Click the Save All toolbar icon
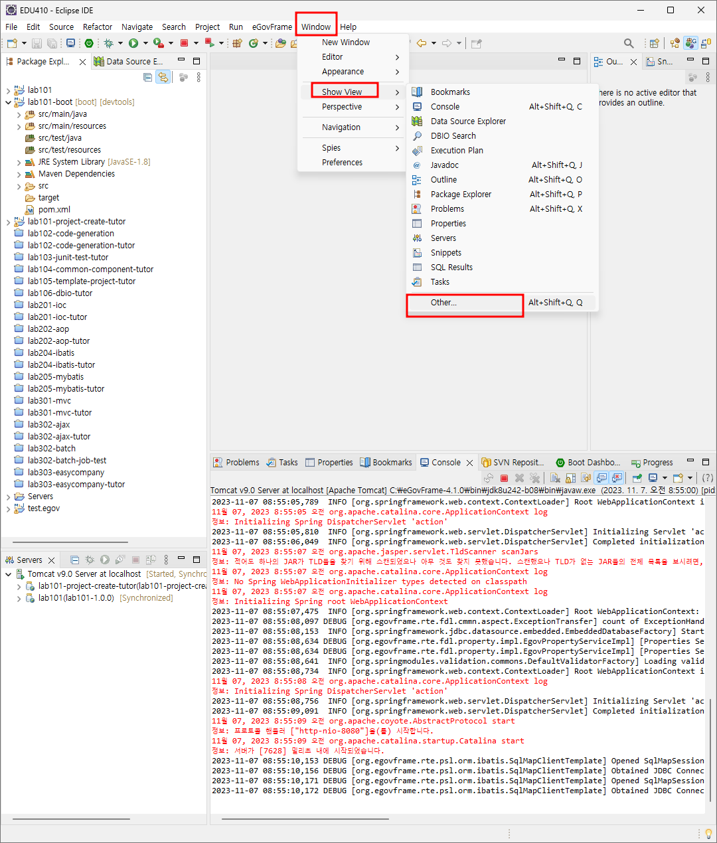The image size is (717, 843). [52, 43]
